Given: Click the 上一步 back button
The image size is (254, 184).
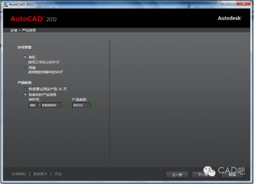Looking at the screenshot, I should point(177,175).
